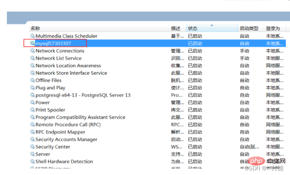Viewport: 290px width, 175px height.
Task: Click the gear icon beside Print Spooler
Action: tap(32, 109)
